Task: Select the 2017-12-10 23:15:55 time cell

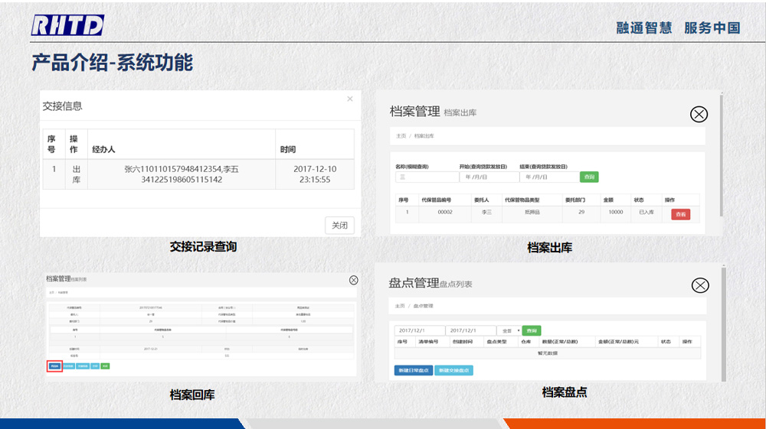Action: [x=315, y=174]
